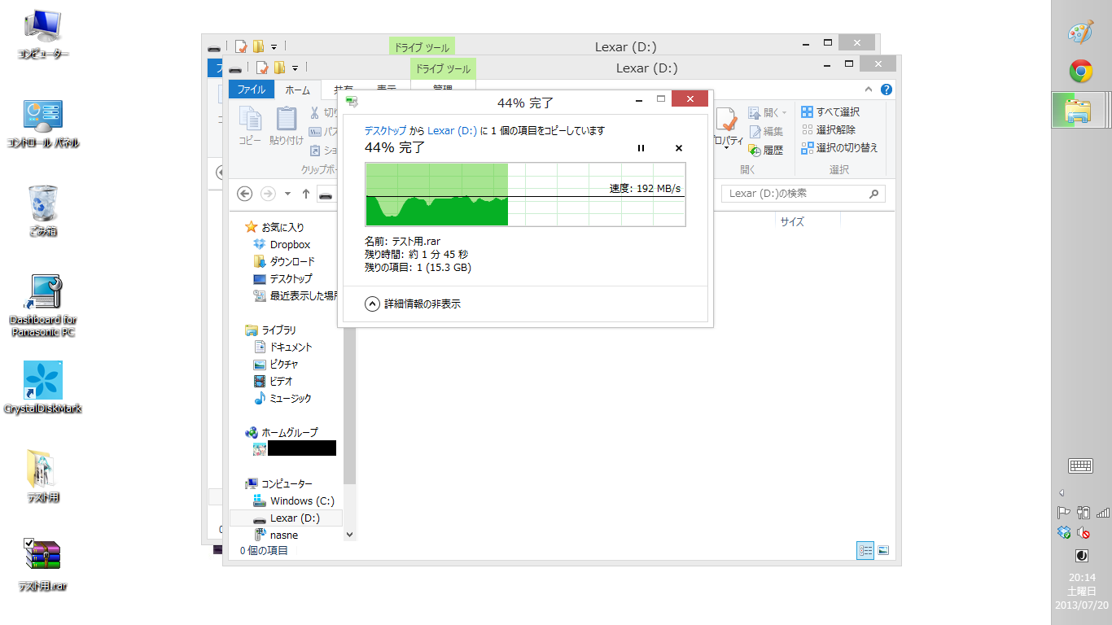Click the forward navigation arrow

268,194
